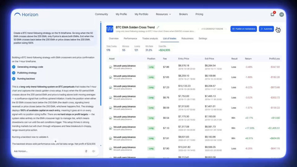Click the asset icon of the $7,317.08 trade
This screenshot has height=167, width=297.
click(x=111, y=128)
